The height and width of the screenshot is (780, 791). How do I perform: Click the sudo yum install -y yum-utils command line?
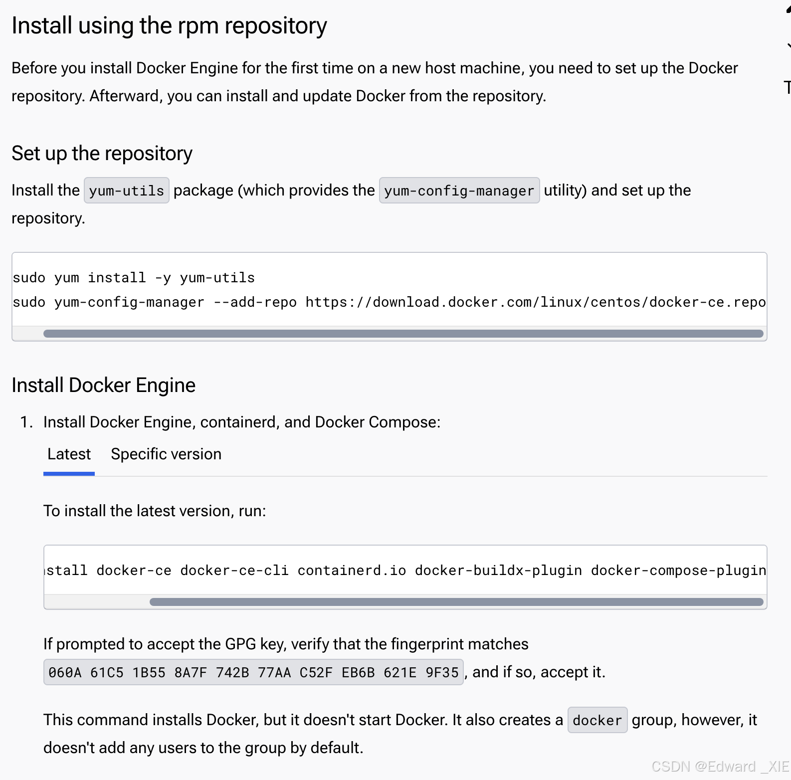tap(134, 277)
